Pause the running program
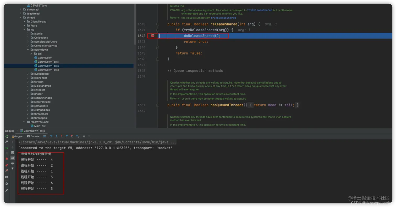Viewport: 396px width, 207px height. [x=7, y=153]
